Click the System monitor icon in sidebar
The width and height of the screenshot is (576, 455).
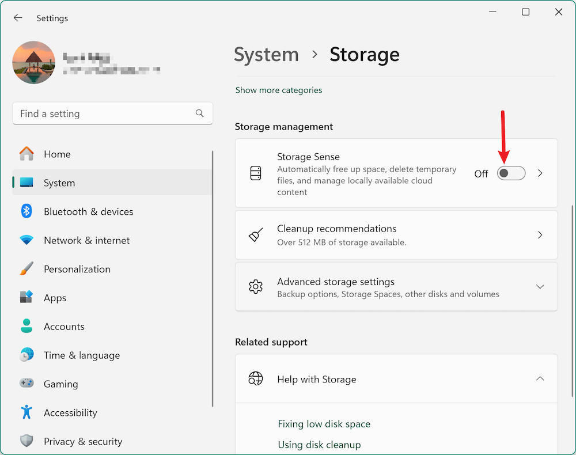point(26,183)
